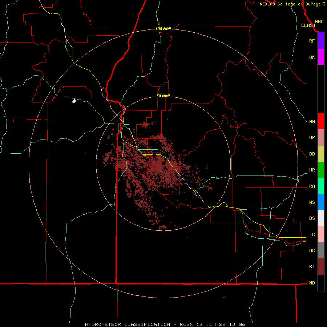The width and height of the screenshot is (327, 327).
Task: Click the [CLAS] units label
Action: (x=307, y=25)
